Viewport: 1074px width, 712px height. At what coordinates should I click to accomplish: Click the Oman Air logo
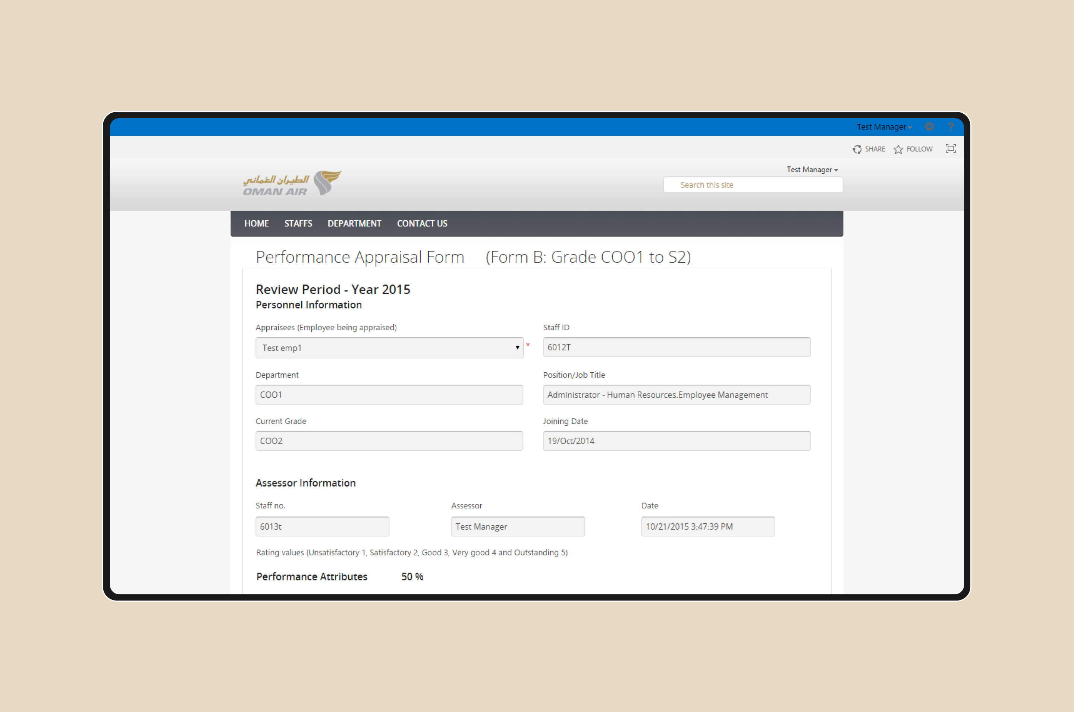(x=292, y=183)
